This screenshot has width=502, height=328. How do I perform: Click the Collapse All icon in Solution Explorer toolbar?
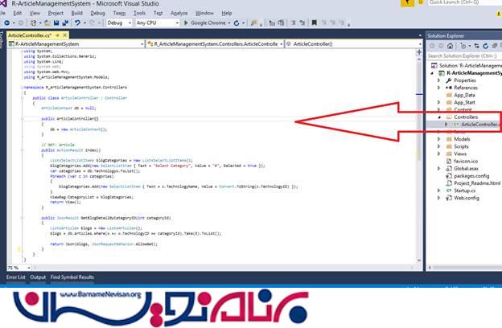(x=495, y=46)
